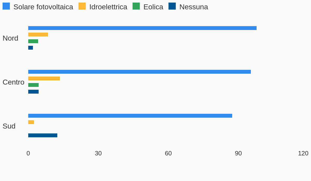Select the Nord yellow Idroelettrica bar
Screen dimensions: 311x181
click(x=38, y=34)
